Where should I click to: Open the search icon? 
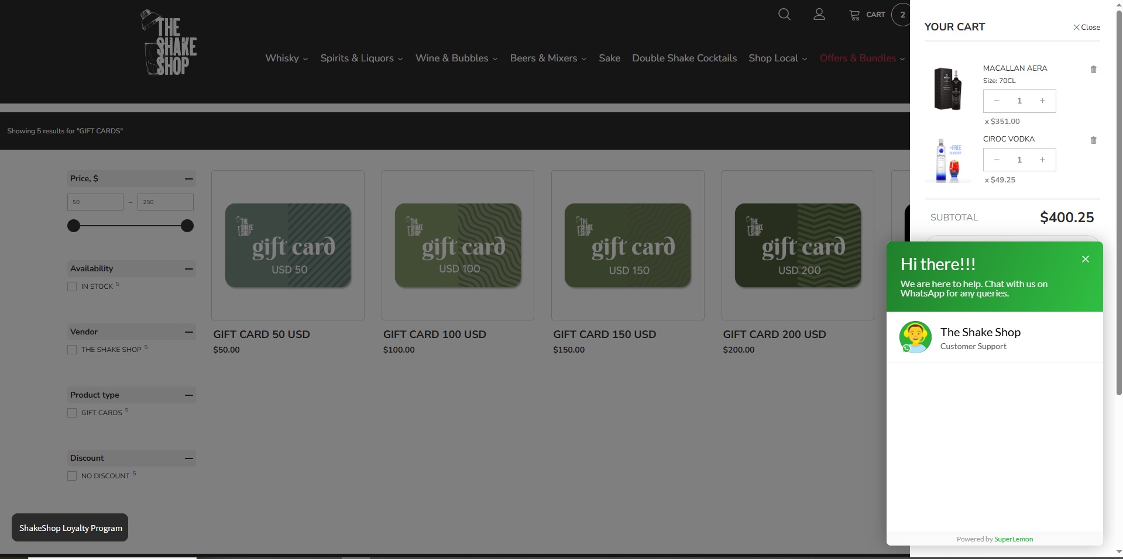pos(784,14)
